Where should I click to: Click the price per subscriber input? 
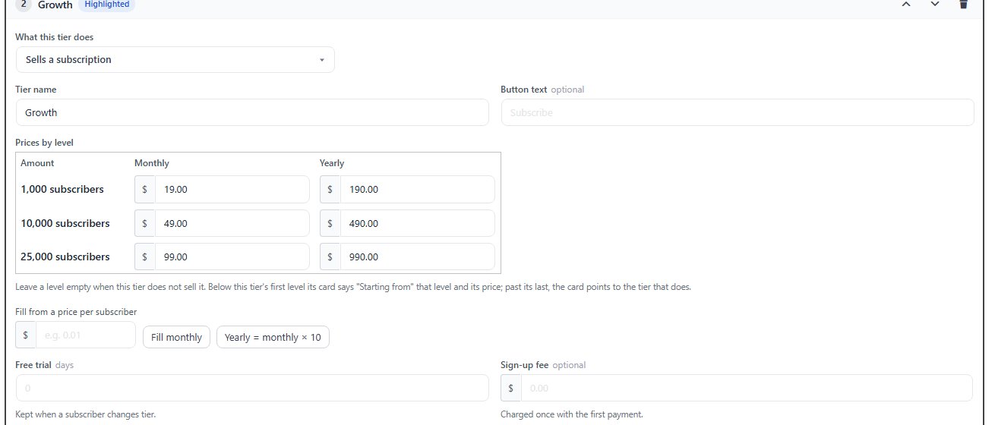[86, 335]
